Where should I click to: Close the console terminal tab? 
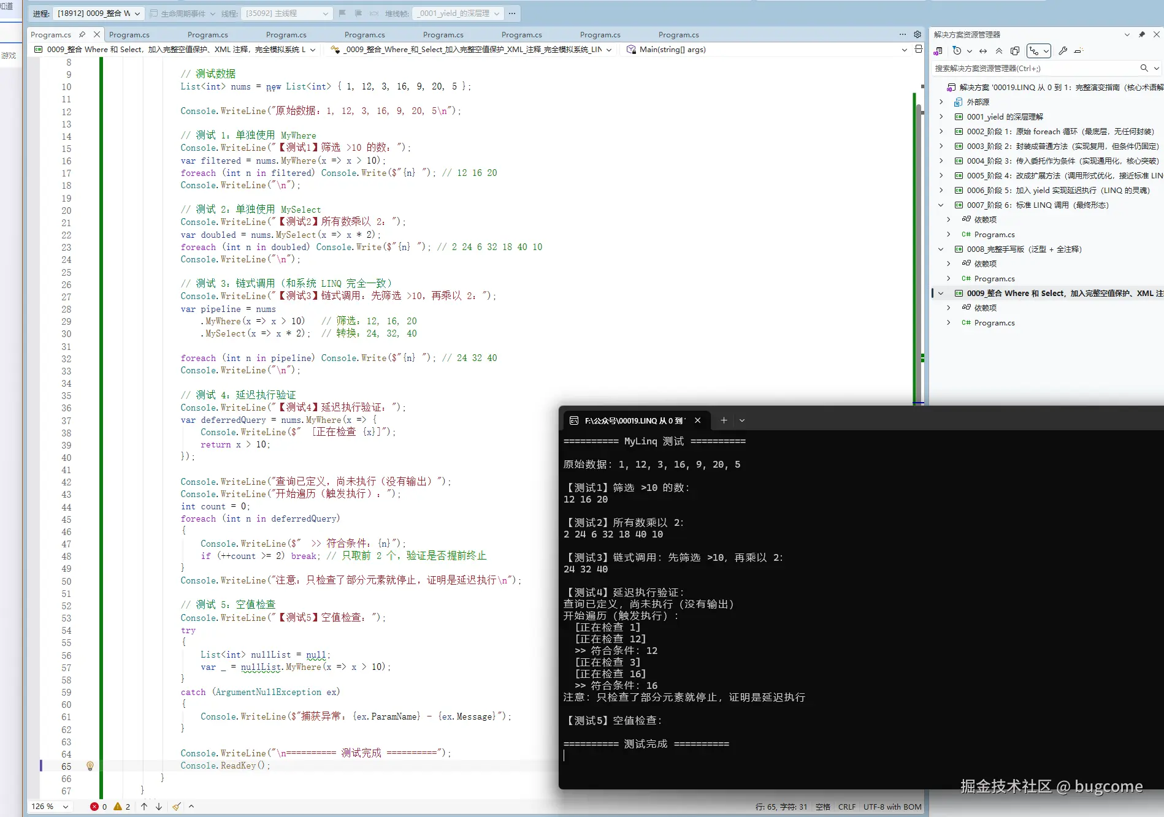coord(697,420)
